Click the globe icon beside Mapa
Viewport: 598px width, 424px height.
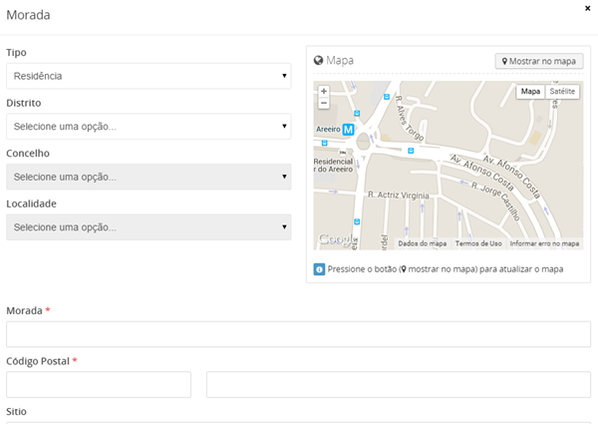tap(319, 61)
